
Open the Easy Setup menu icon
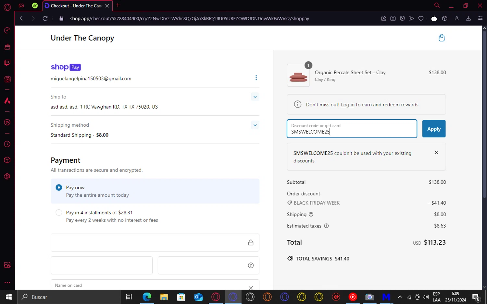click(x=480, y=18)
